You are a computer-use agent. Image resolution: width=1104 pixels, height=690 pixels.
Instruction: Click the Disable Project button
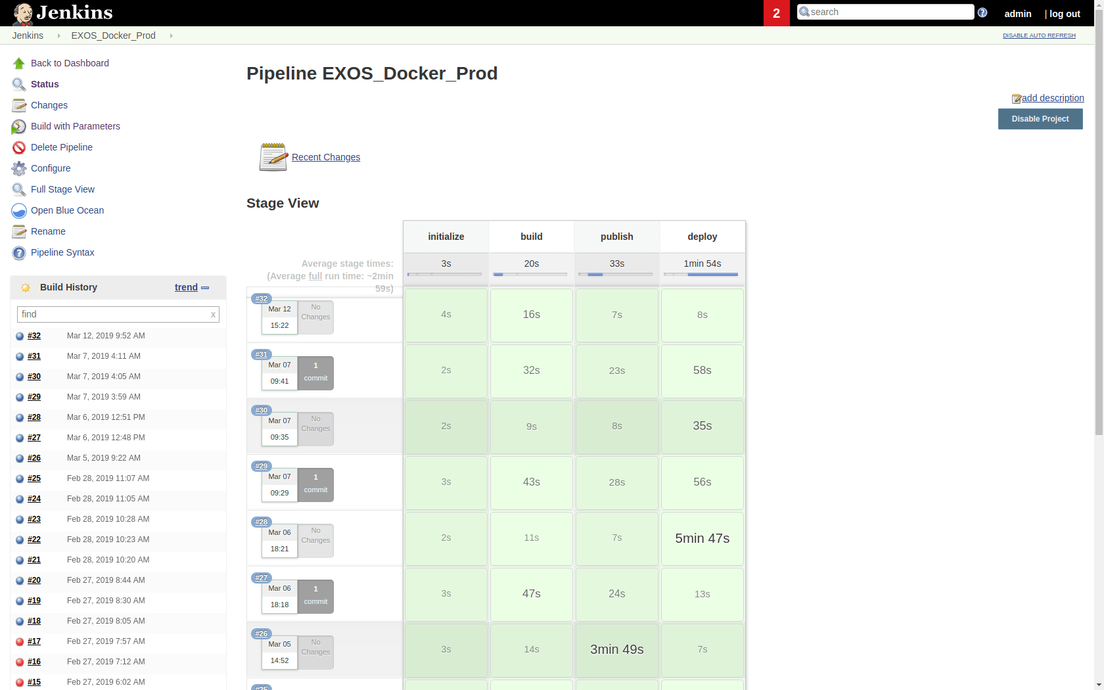(x=1040, y=119)
